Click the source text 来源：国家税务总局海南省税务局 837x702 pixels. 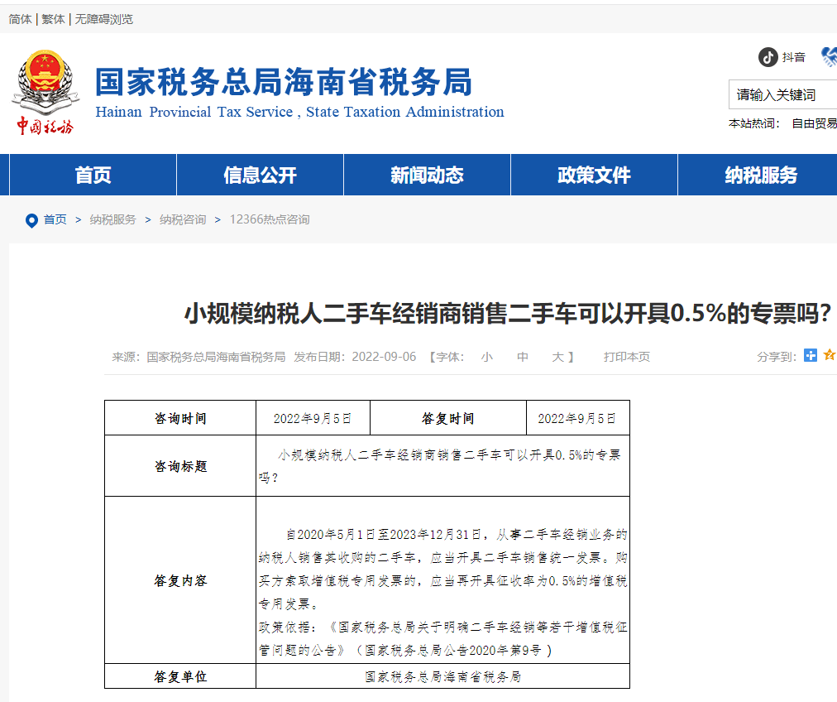tap(198, 357)
